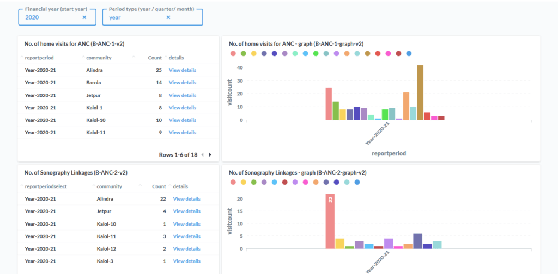The width and height of the screenshot is (558, 274).
Task: Select the Barola community cell
Action: 94,82
